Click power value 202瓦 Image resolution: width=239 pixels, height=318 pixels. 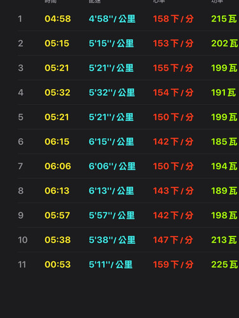click(224, 43)
